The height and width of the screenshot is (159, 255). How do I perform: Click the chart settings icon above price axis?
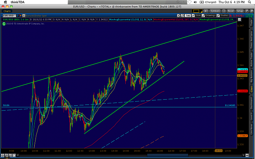tap(239, 20)
